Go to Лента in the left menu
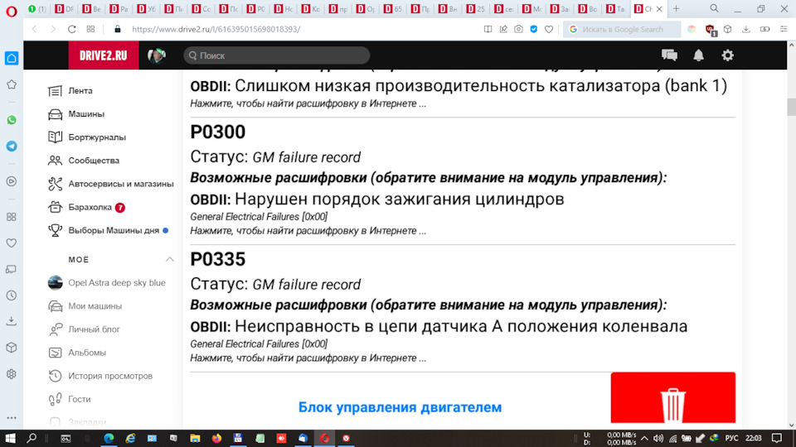This screenshot has height=447, width=796. point(80,91)
